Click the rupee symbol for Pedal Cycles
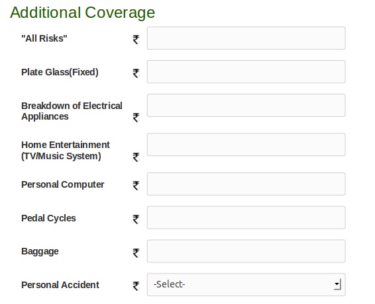The width and height of the screenshot is (375, 304). click(x=136, y=219)
